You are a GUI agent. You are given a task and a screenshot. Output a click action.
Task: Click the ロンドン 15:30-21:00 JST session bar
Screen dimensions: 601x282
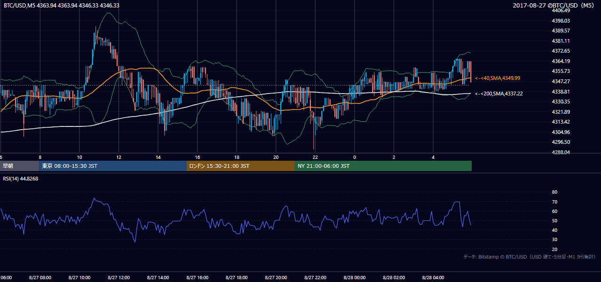(241, 166)
